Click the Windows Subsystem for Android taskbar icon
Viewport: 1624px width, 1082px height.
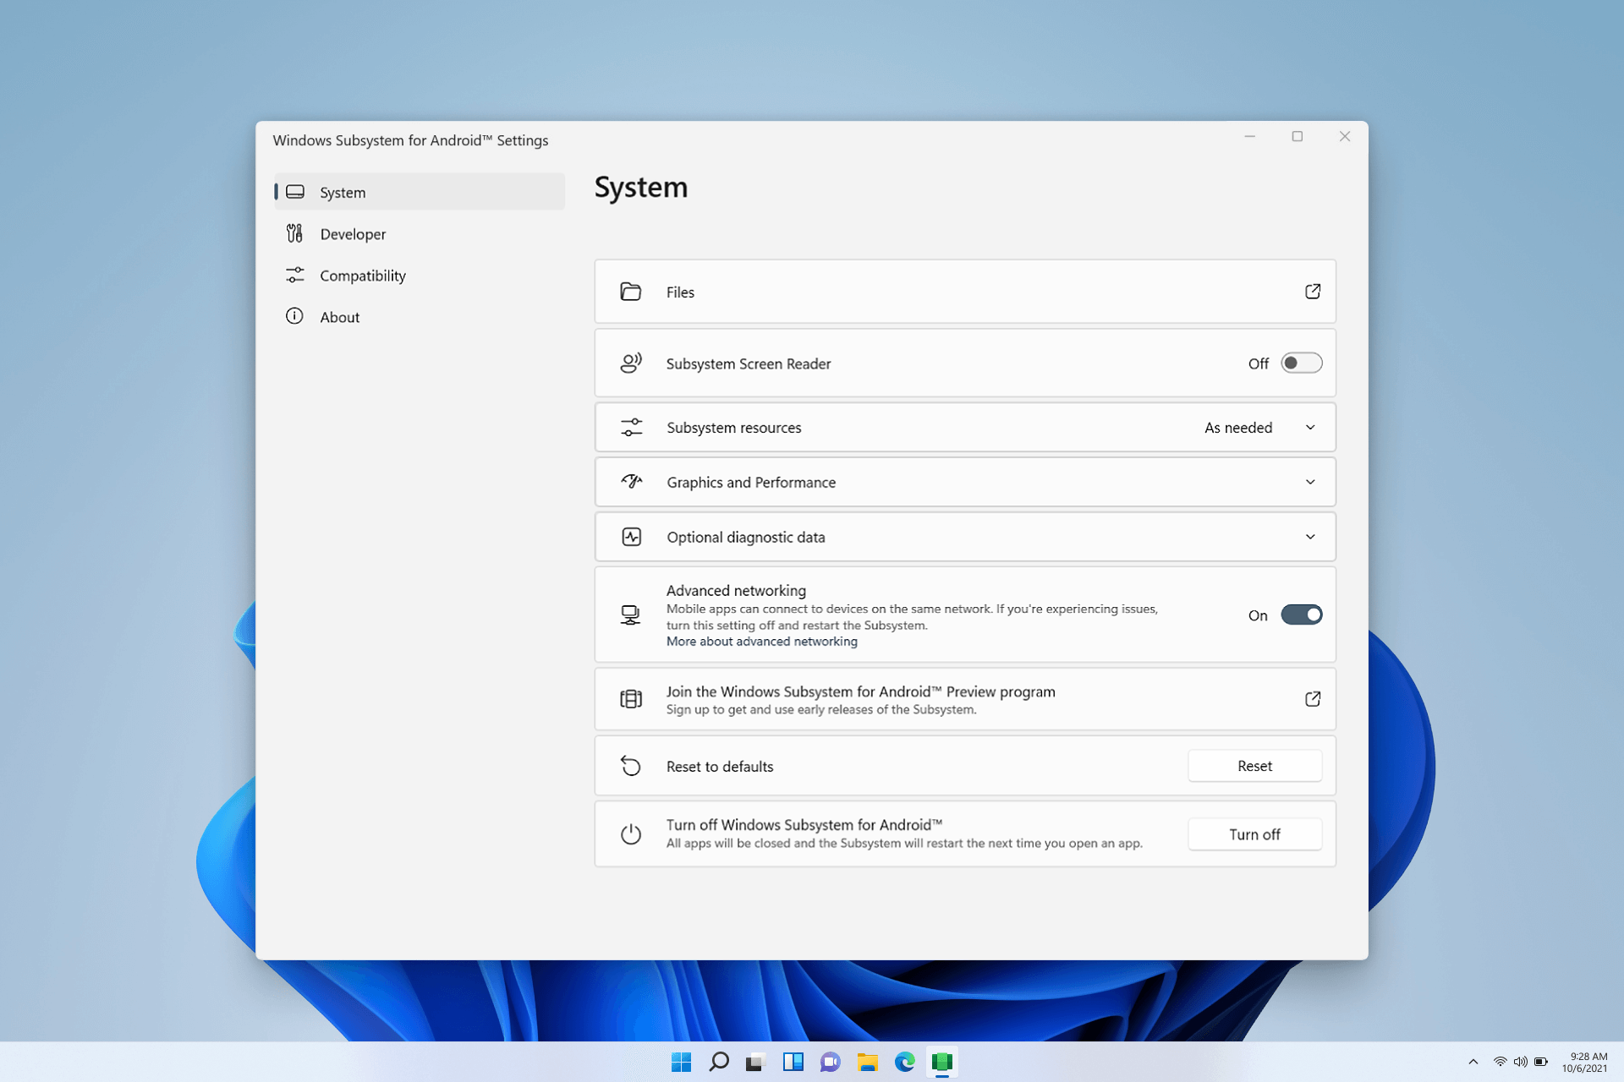(x=941, y=1062)
